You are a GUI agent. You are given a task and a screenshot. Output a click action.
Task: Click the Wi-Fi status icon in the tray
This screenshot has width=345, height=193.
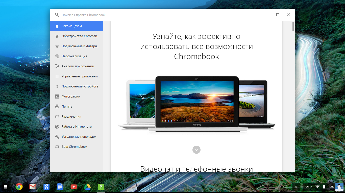point(317,187)
